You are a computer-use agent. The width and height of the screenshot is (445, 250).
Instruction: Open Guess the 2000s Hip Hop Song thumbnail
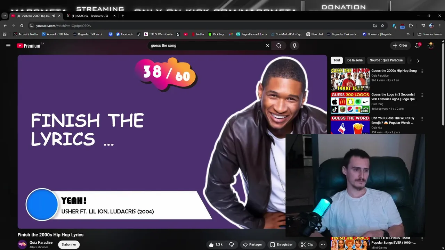[x=350, y=80]
